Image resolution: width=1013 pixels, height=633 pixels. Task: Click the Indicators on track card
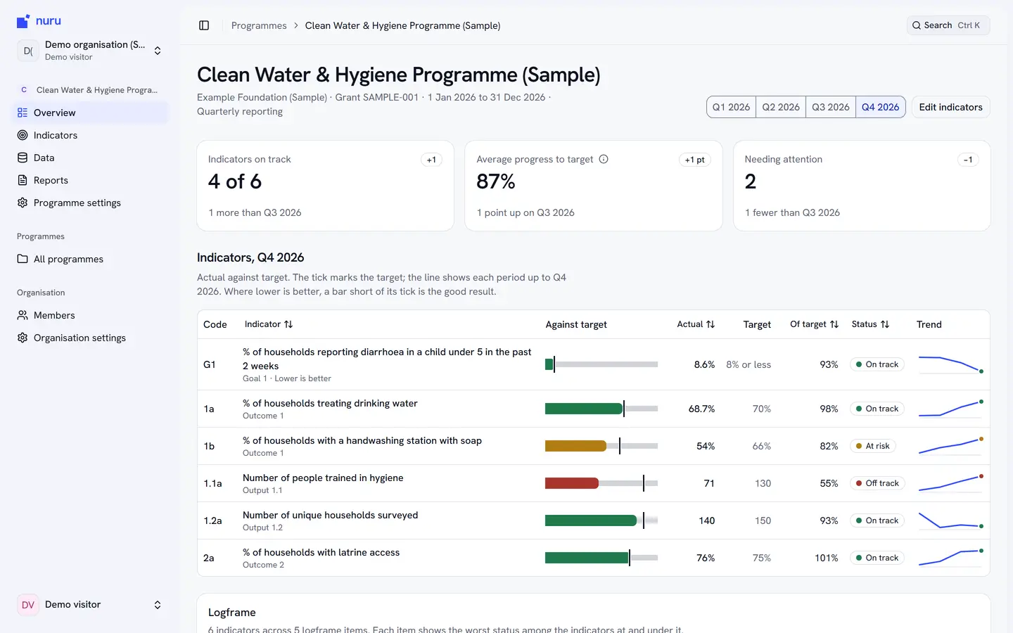coord(325,186)
